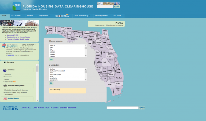The width and height of the screenshot is (206, 121).
Task: Open the Profiles tab
Action: [30, 16]
